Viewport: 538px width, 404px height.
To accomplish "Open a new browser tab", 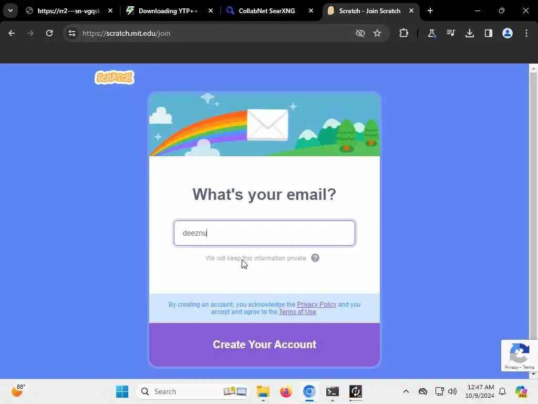I will tap(430, 11).
